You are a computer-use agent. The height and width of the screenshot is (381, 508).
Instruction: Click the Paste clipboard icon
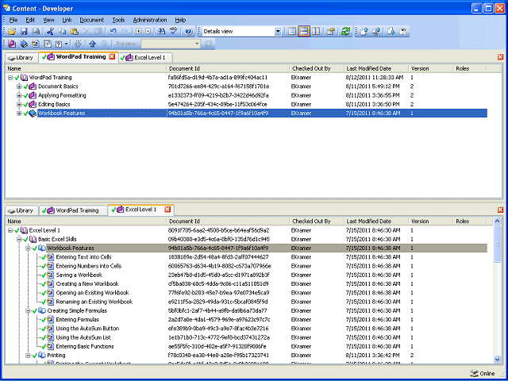75,32
